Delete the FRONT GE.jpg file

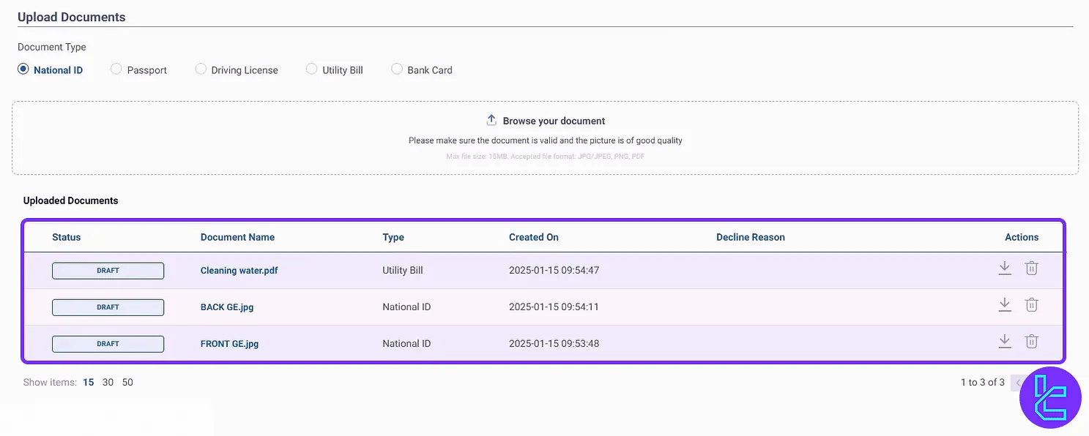pyautogui.click(x=1031, y=342)
